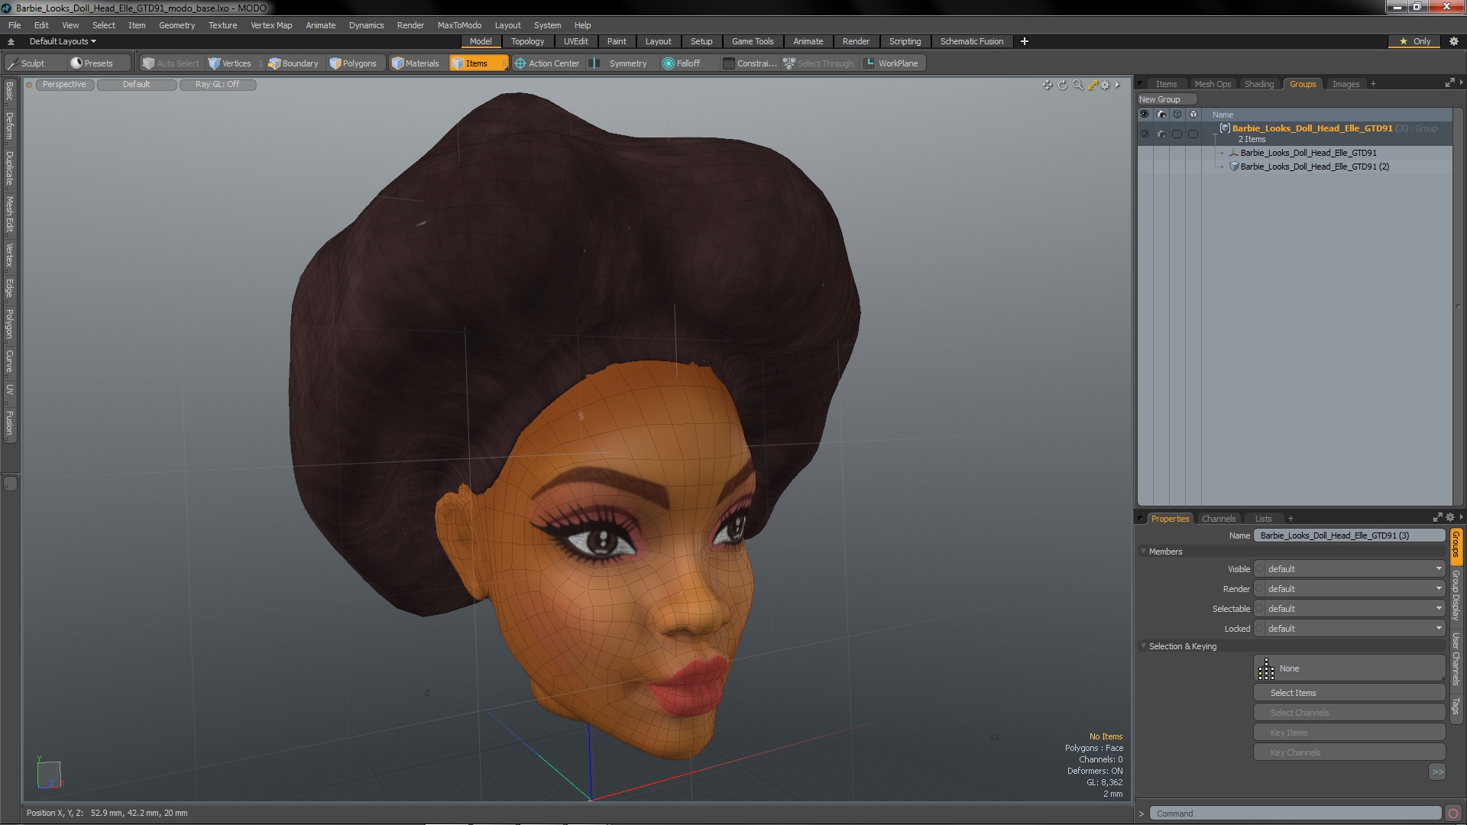The image size is (1467, 825).
Task: Switch to Boundary selection mode
Action: pyautogui.click(x=293, y=63)
